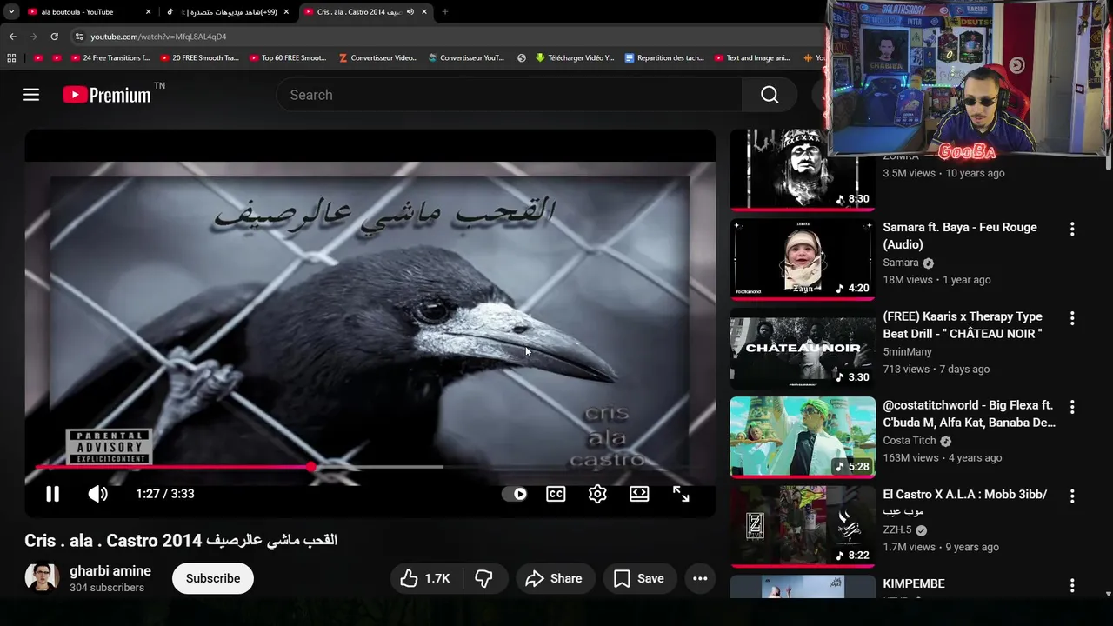Focus the YouTube search field
The height and width of the screenshot is (626, 1113).
(509, 95)
